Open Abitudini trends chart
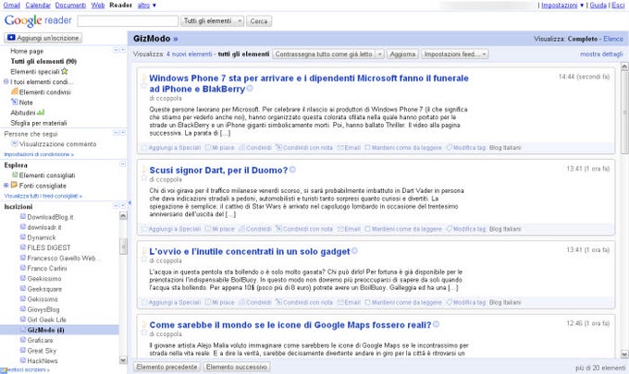The height and width of the screenshot is (374, 629). click(27, 113)
